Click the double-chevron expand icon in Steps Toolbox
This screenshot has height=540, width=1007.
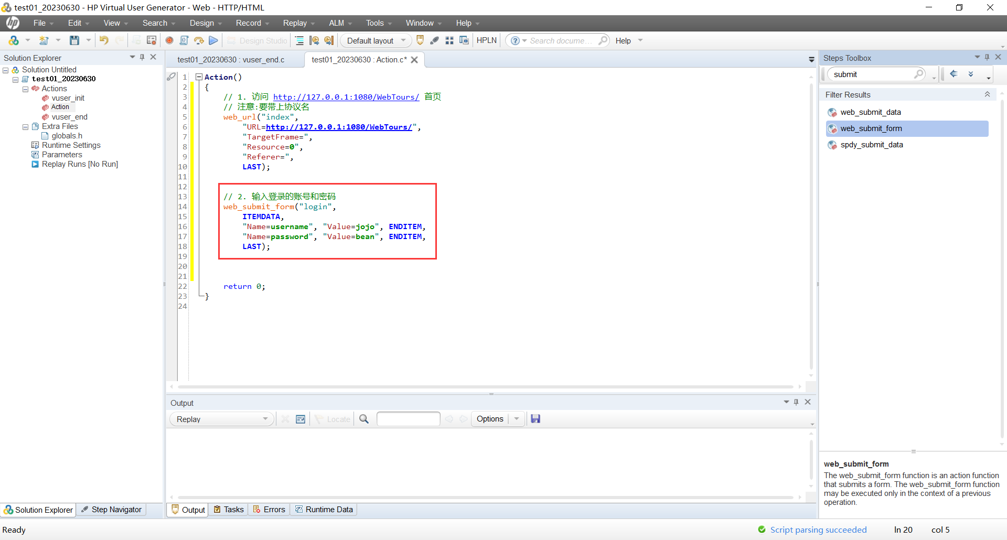pyautogui.click(x=971, y=74)
